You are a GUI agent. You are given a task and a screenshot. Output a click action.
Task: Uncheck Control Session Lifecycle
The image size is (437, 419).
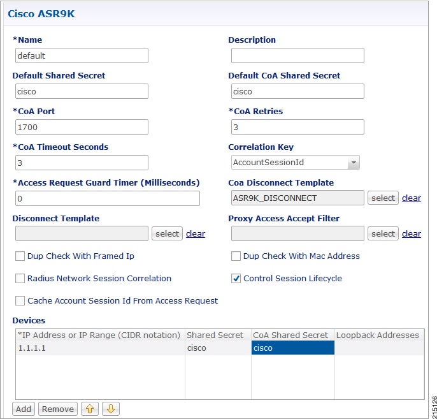(x=236, y=279)
